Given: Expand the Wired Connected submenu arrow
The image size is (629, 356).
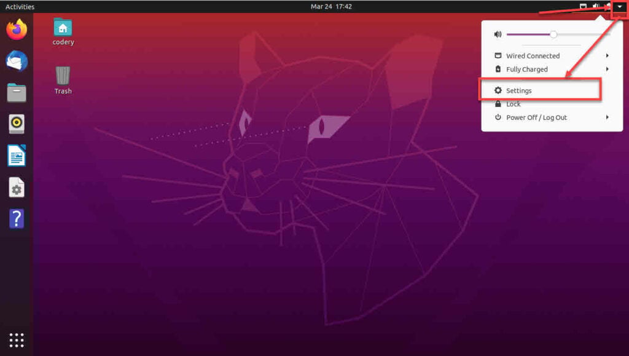Looking at the screenshot, I should [608, 56].
